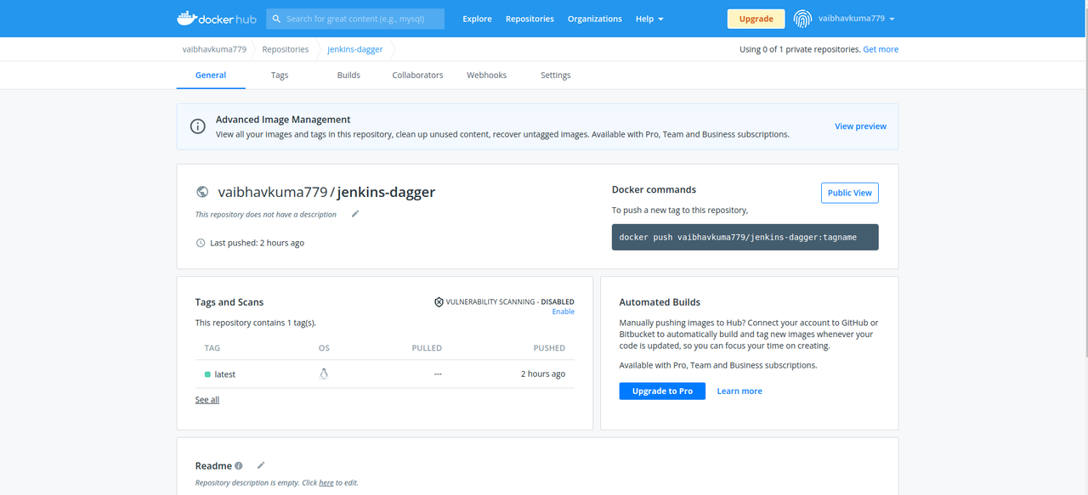This screenshot has width=1088, height=495.
Task: Click the Advanced Image Management info icon
Action: [x=198, y=127]
